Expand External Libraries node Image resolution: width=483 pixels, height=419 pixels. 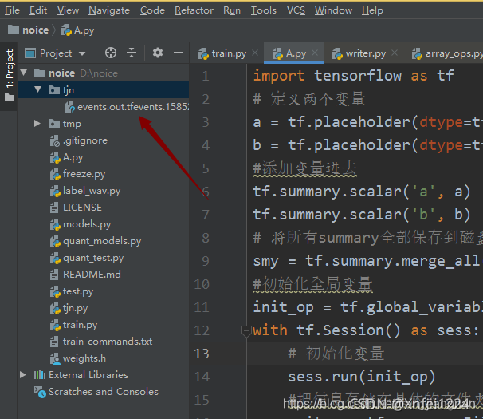[x=23, y=374]
